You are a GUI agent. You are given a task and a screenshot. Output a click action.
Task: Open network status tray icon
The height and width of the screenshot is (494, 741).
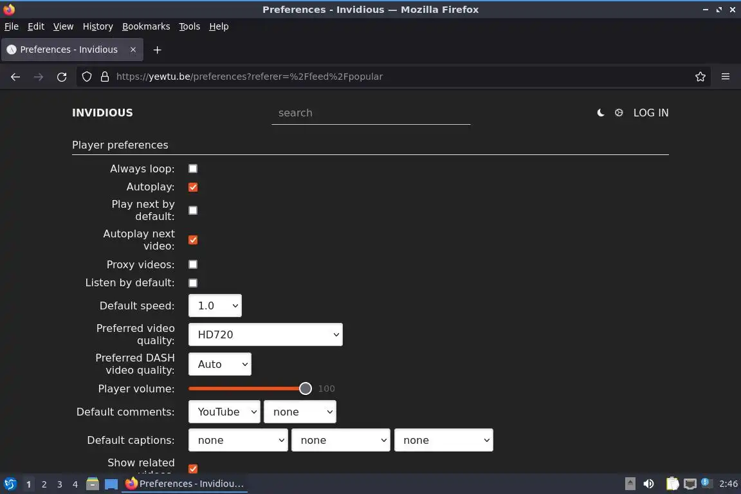(x=690, y=484)
